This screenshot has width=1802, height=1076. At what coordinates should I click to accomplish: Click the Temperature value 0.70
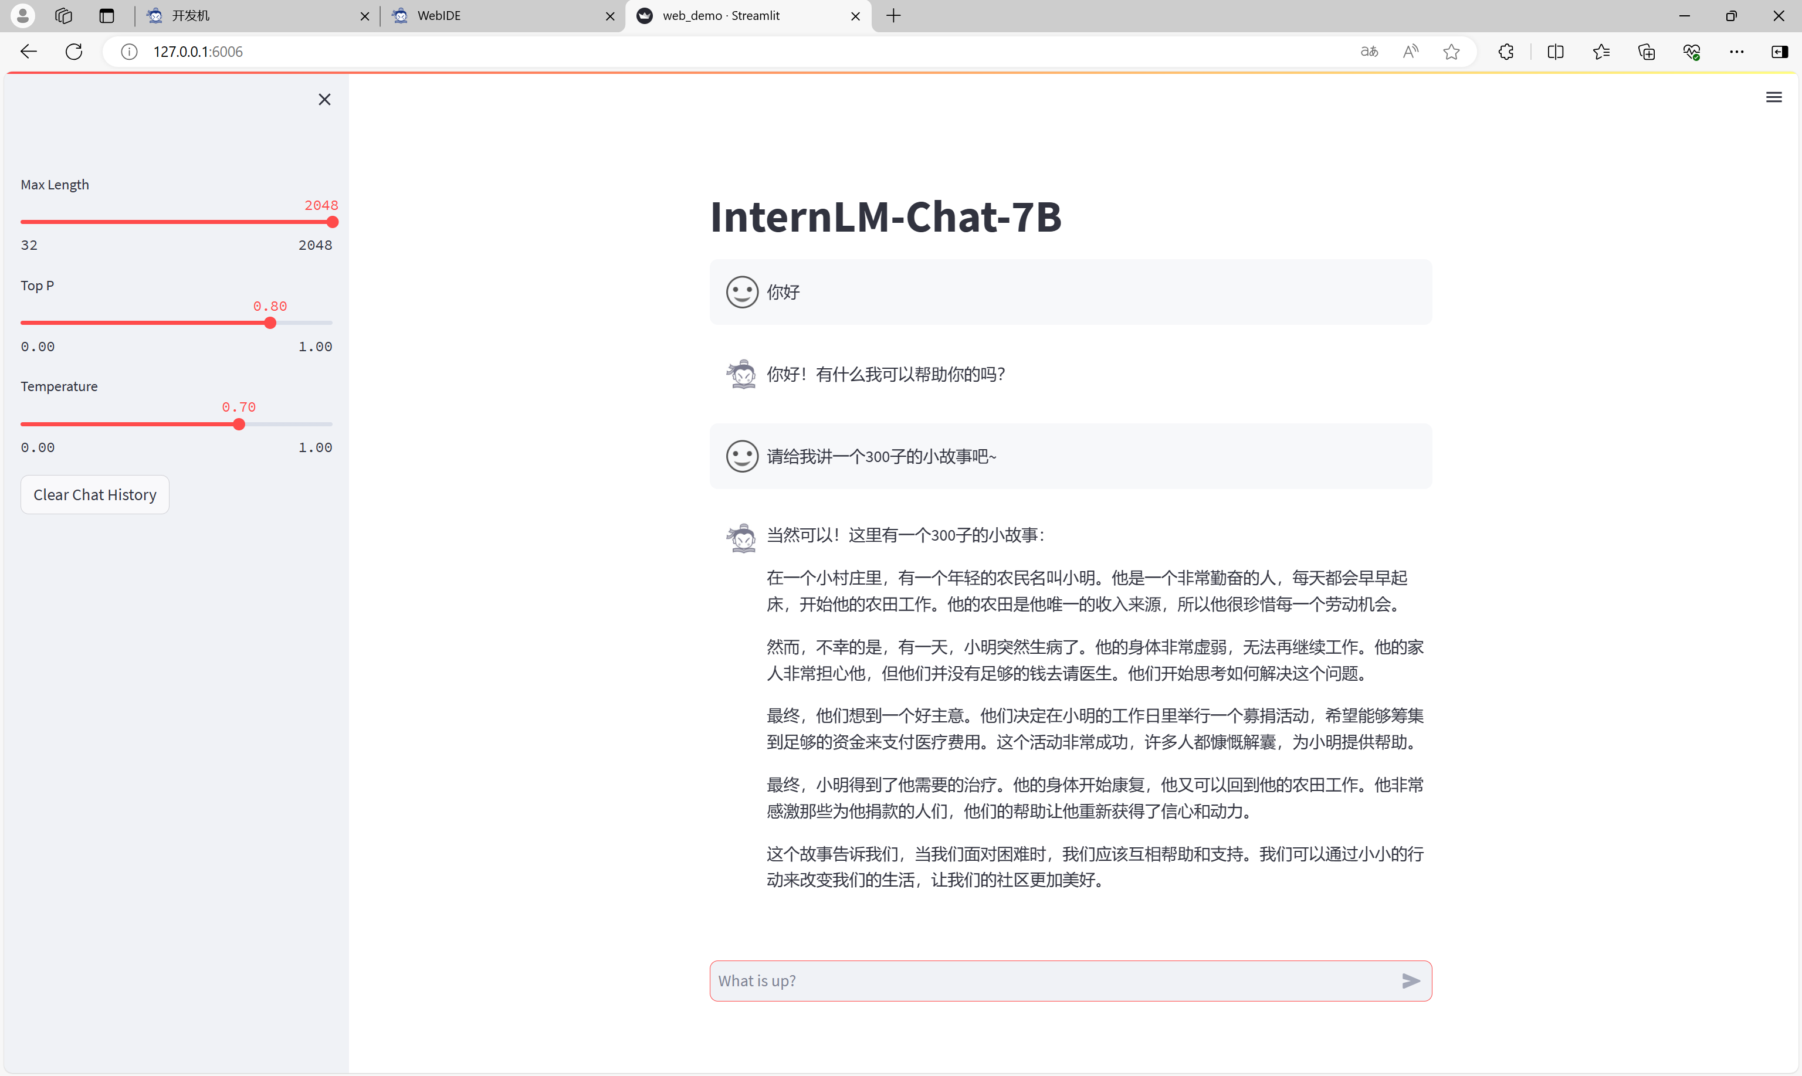(x=239, y=407)
